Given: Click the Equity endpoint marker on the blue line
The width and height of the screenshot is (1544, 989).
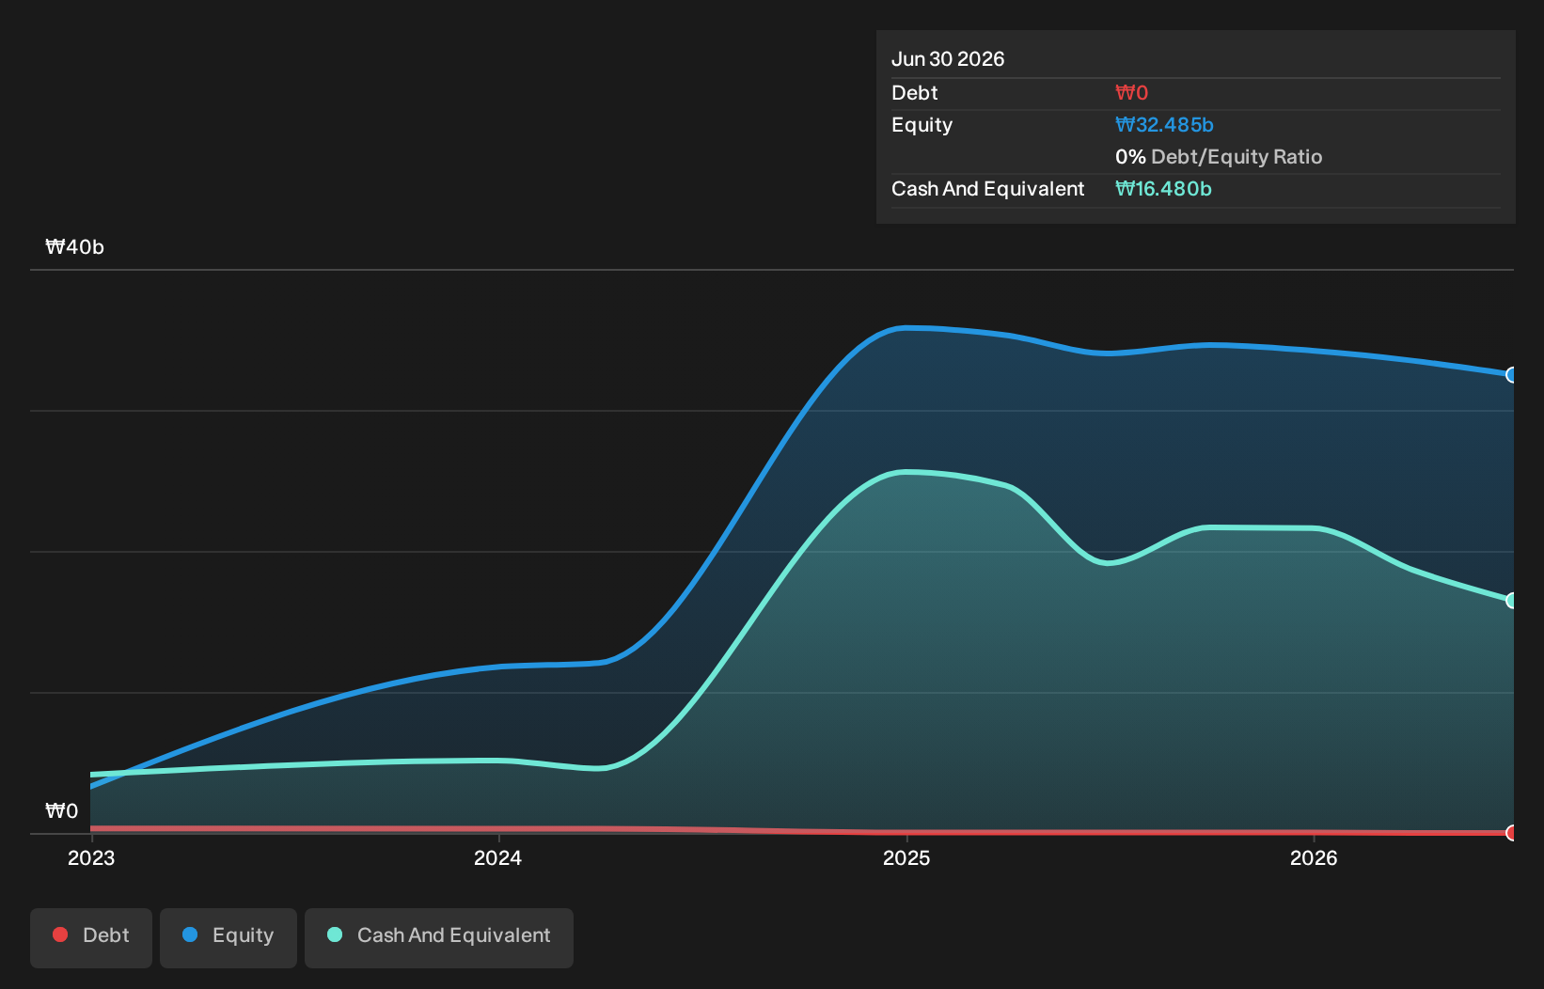Looking at the screenshot, I should pyautogui.click(x=1512, y=375).
